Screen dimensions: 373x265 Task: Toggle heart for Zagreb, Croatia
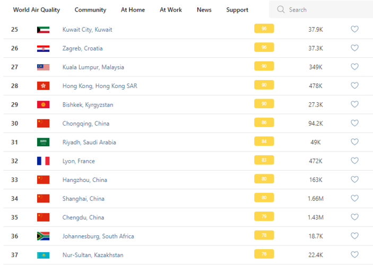pyautogui.click(x=354, y=48)
